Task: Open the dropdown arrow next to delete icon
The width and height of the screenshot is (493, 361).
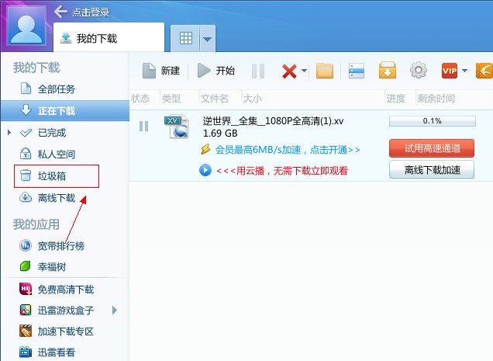Action: coord(305,70)
